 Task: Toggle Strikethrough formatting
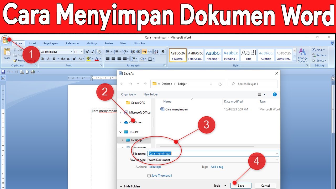click(63, 59)
